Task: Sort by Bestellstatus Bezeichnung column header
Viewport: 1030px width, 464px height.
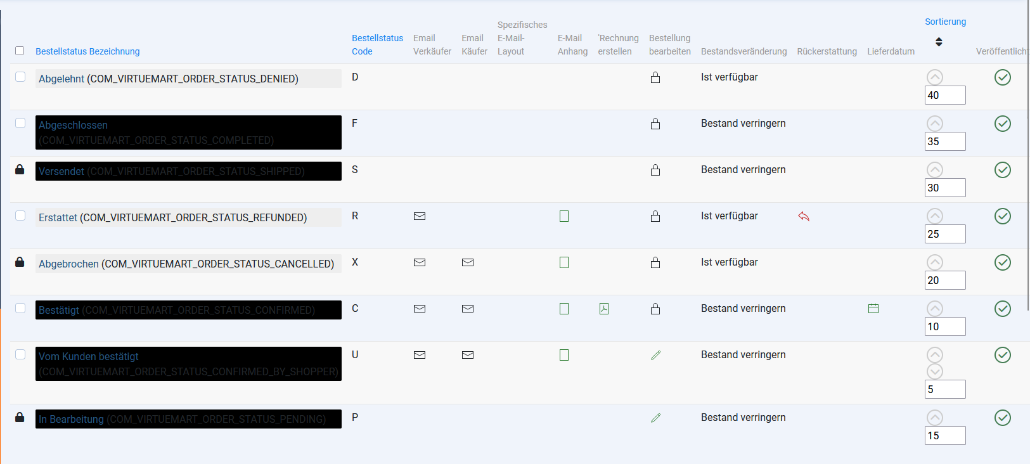Action: point(87,51)
